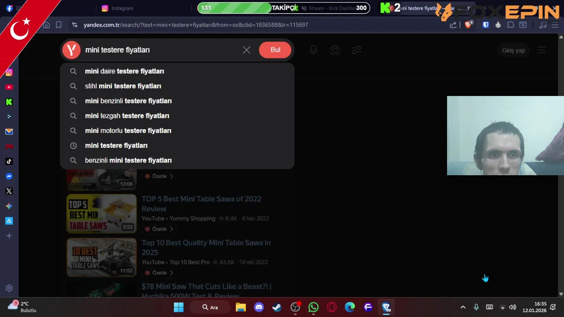This screenshot has height=317, width=564.
Task: Select suggestion 'stihl mini testere fiyatları'
Action: (x=177, y=86)
